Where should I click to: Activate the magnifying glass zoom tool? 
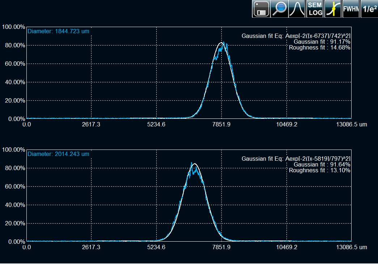coord(279,9)
